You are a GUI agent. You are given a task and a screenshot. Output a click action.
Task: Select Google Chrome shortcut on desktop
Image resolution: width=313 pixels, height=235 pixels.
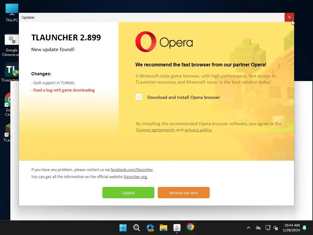click(8, 104)
